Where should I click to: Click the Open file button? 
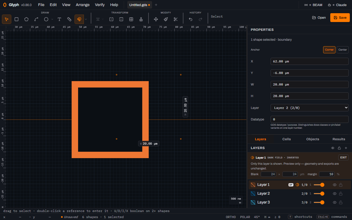pos(319,18)
